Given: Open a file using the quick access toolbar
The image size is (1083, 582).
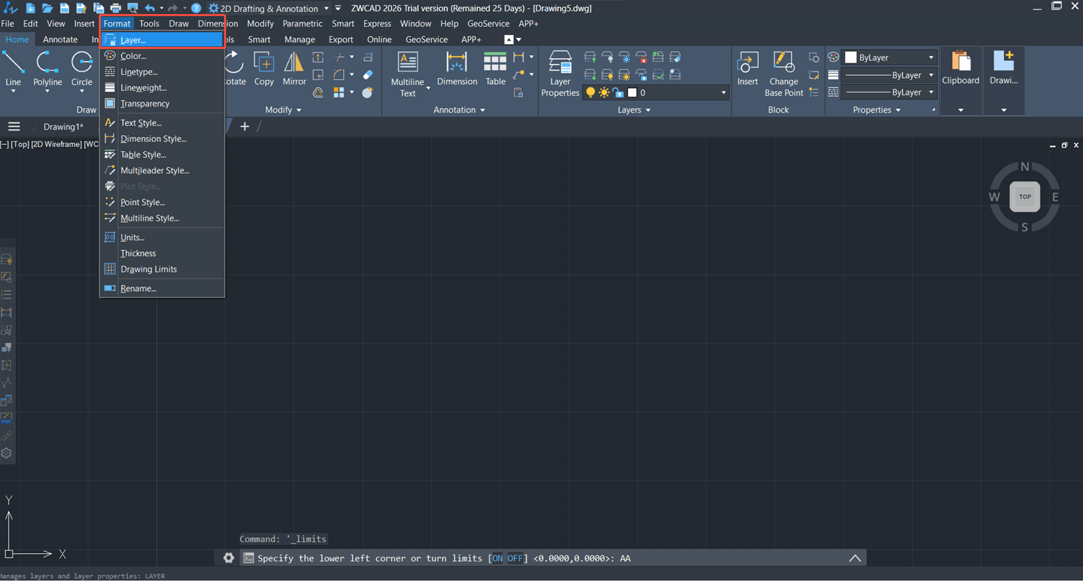Looking at the screenshot, I should (x=47, y=8).
